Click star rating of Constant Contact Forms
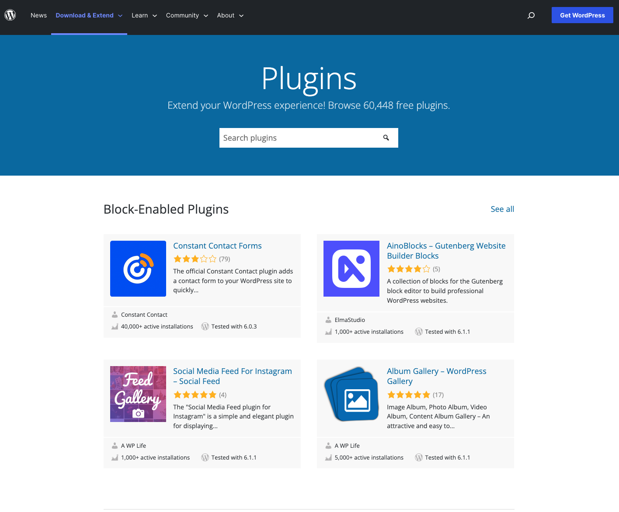Viewport: 619px width, 512px height. click(x=195, y=259)
